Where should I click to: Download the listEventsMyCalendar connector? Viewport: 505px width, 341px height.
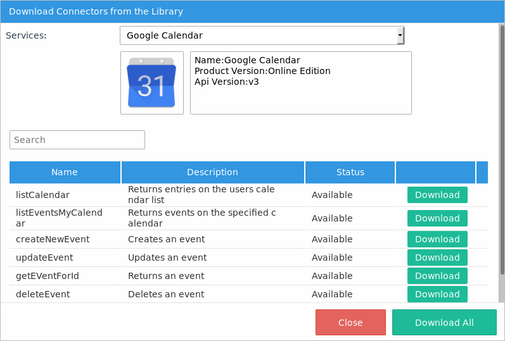click(x=437, y=218)
